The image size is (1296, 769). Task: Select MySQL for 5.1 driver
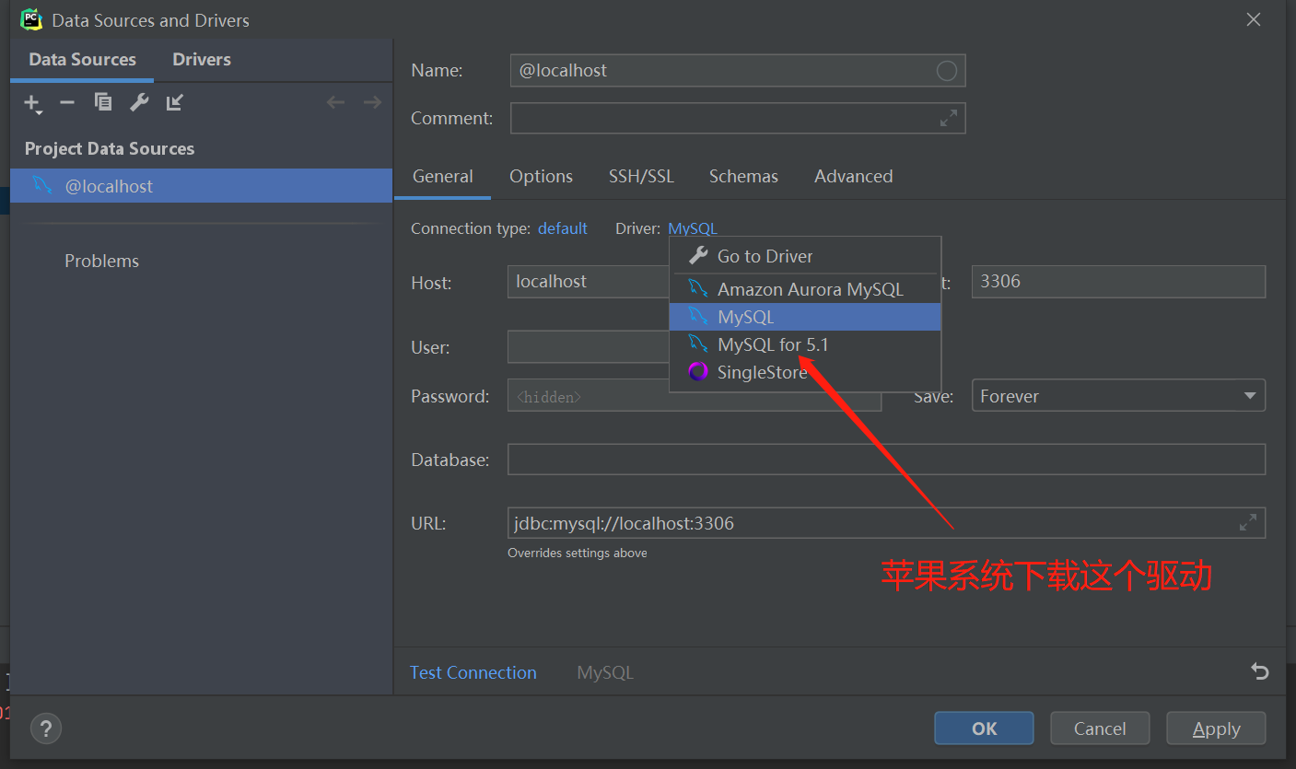coord(807,344)
